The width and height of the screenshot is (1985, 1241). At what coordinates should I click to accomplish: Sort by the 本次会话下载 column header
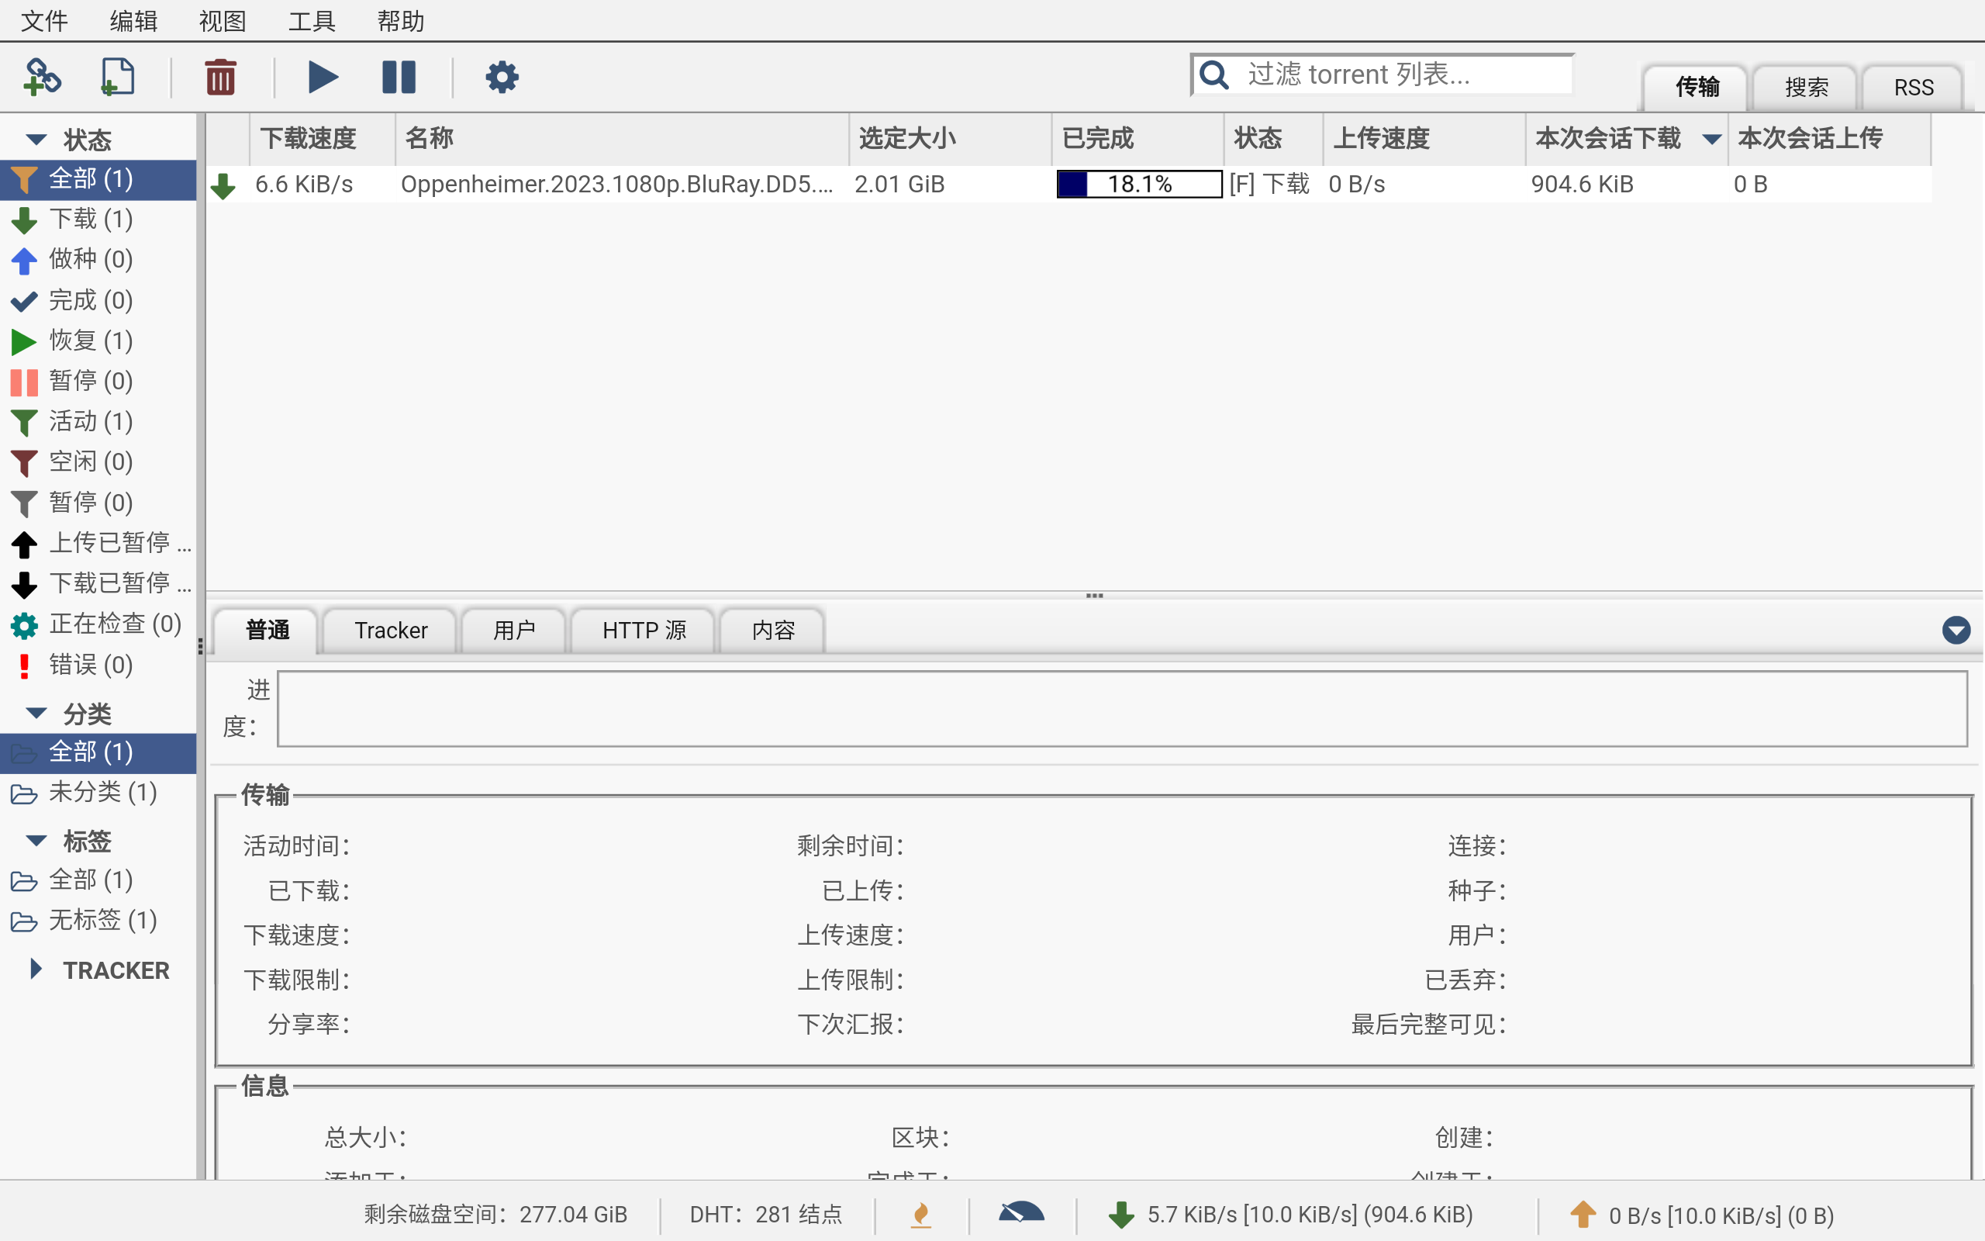(x=1628, y=139)
